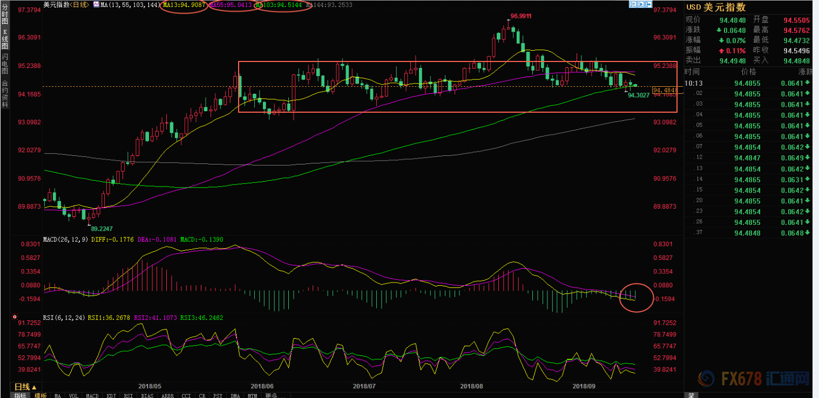
Task: Click the first blue chart toolbar icon
Action: 633,5
